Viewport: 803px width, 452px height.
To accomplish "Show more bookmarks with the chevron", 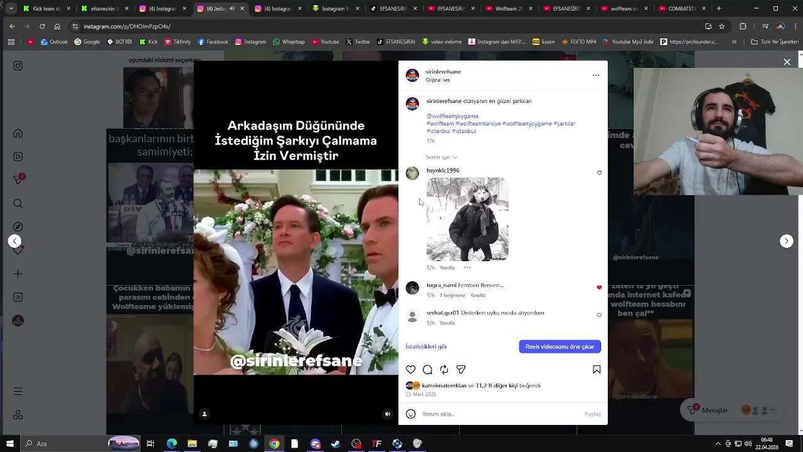I will (735, 42).
